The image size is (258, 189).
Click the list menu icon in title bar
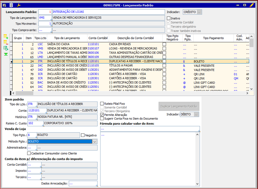(x=4, y=5)
